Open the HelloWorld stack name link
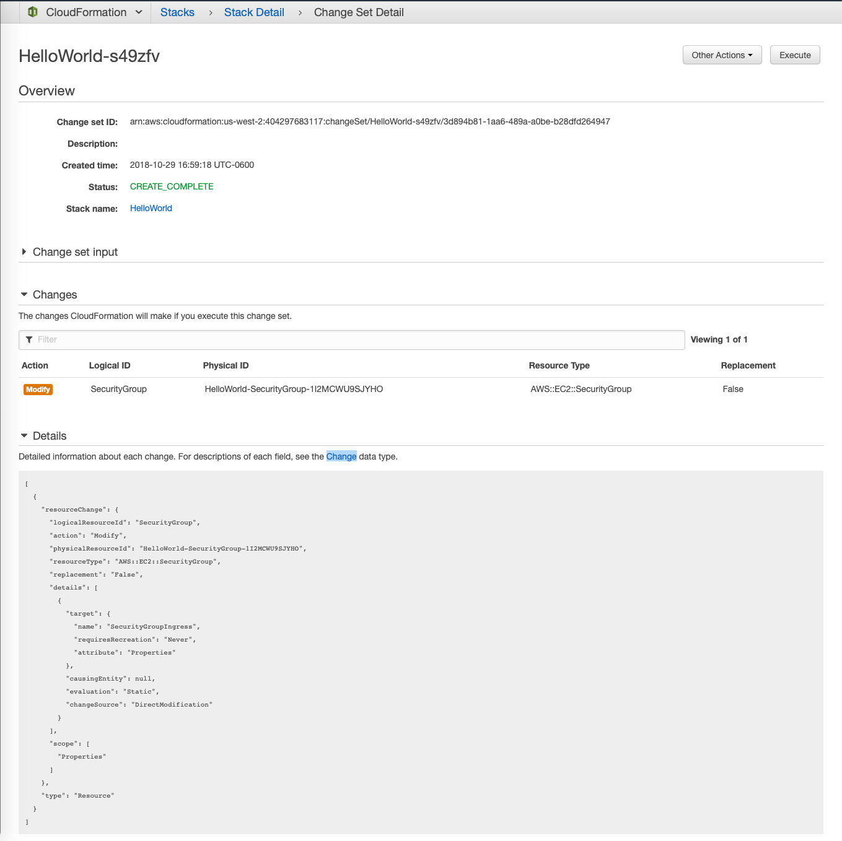The image size is (842, 841). pos(151,208)
